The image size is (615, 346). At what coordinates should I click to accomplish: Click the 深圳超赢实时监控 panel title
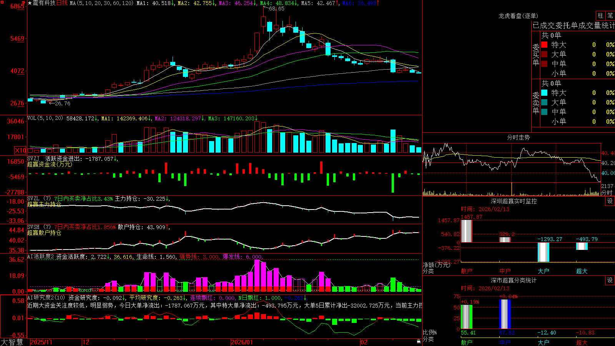[x=514, y=201]
